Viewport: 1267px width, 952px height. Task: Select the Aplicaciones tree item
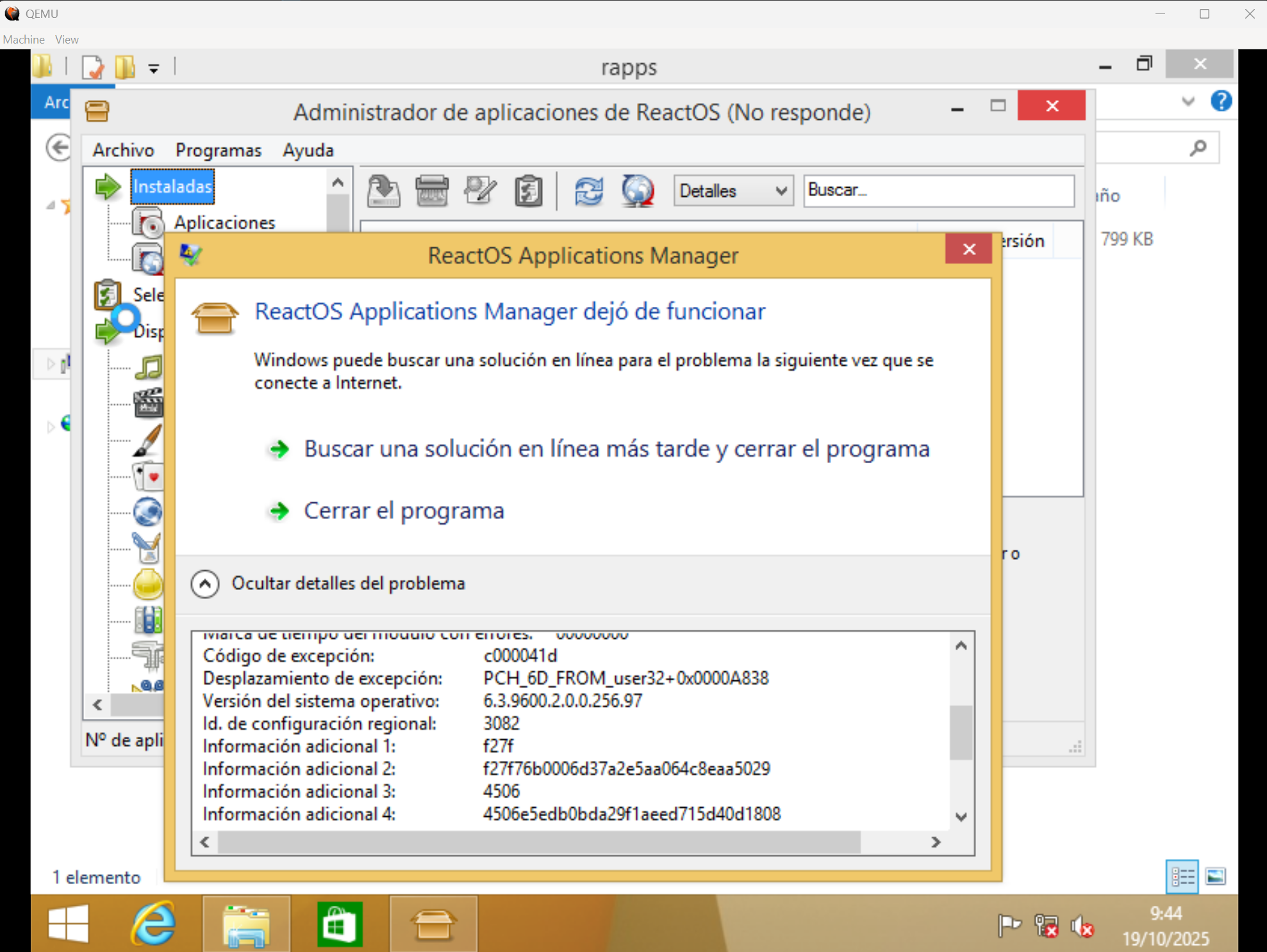click(224, 222)
